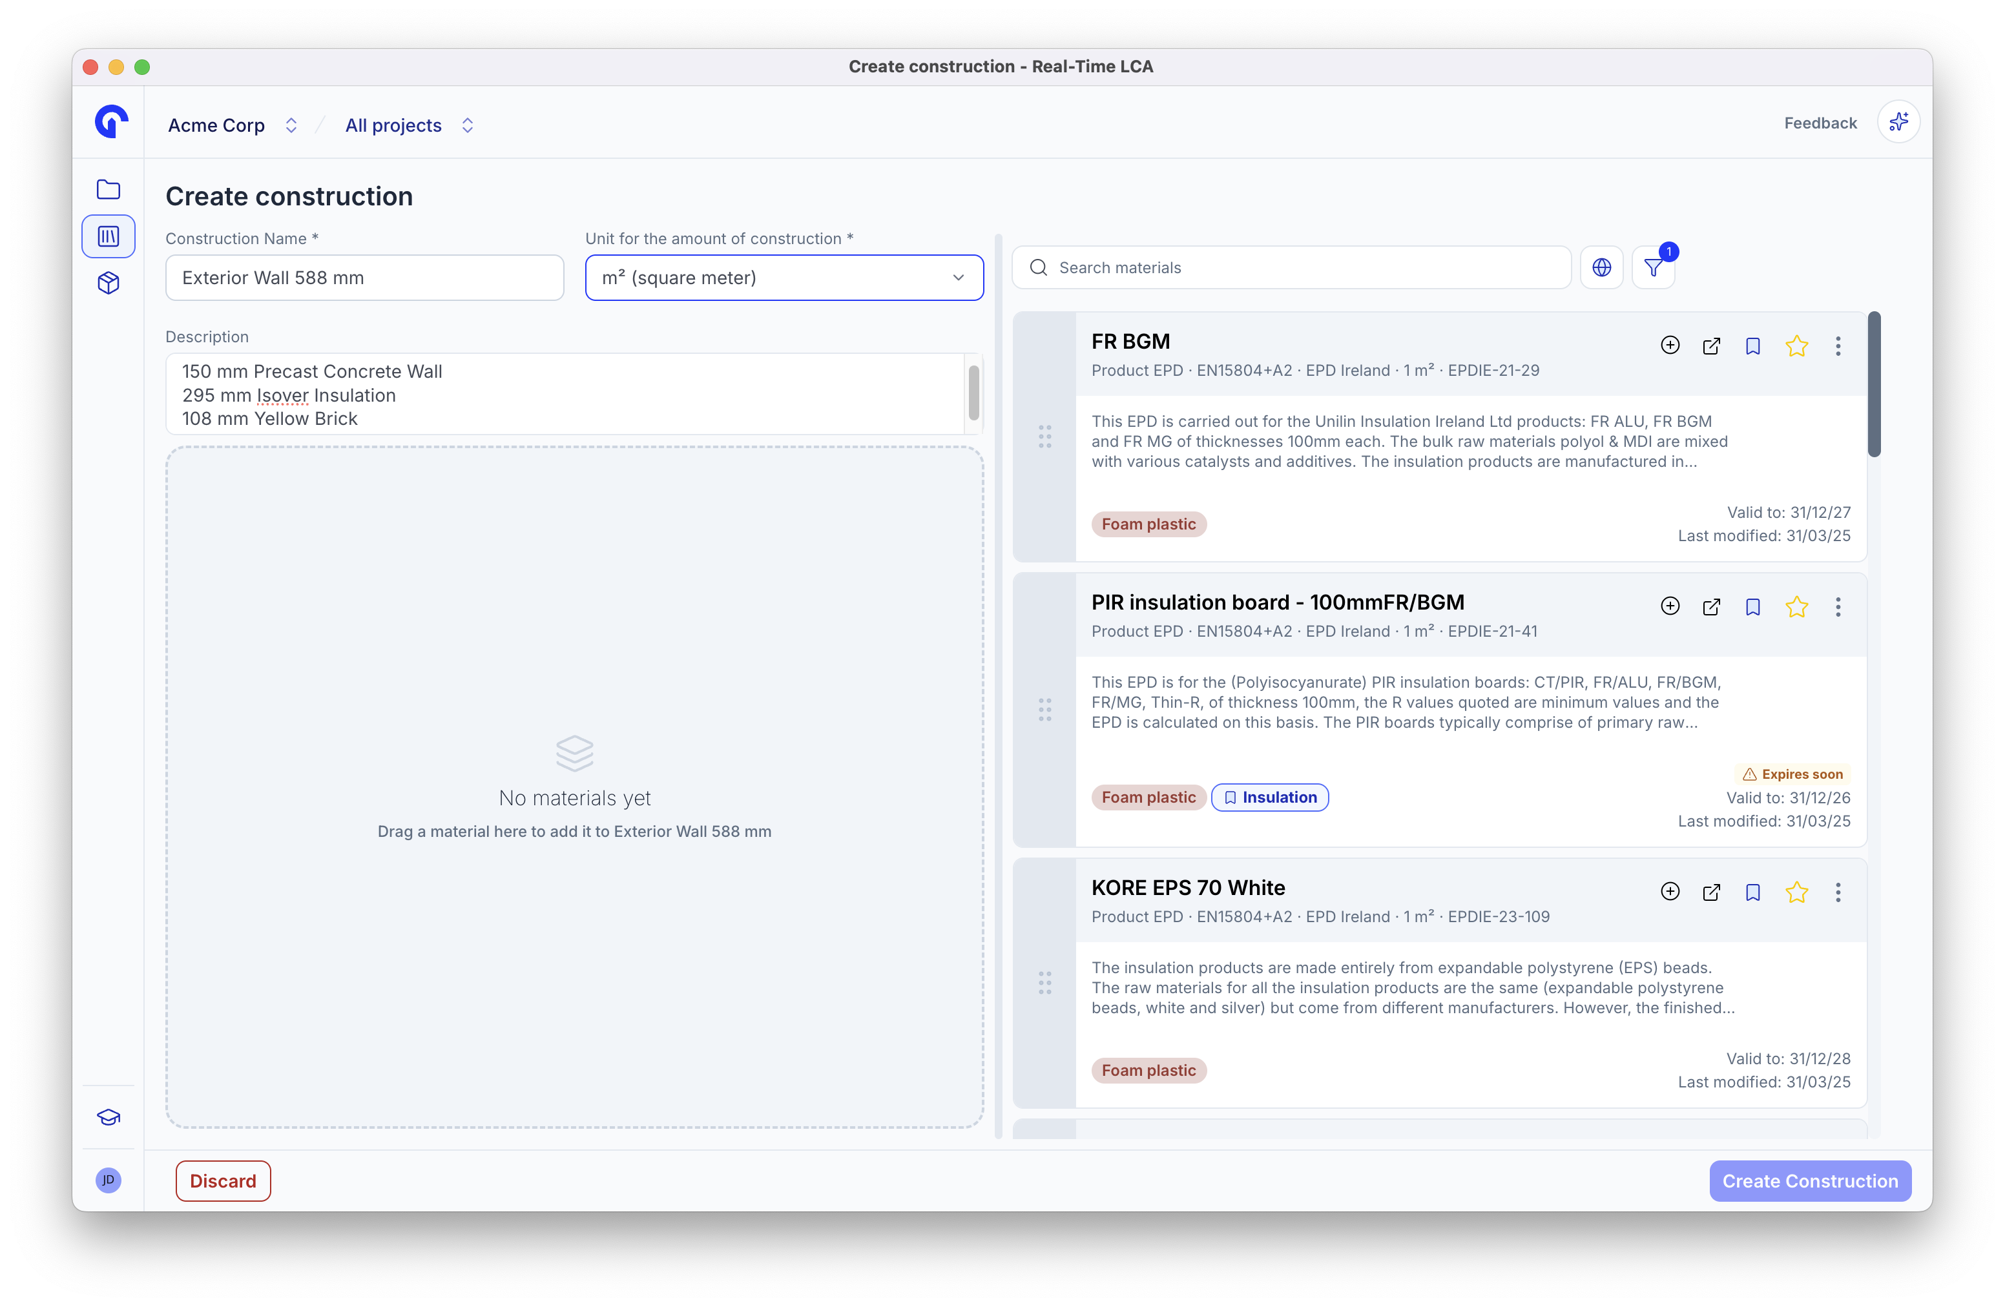Click the Construction Name input field

pyautogui.click(x=365, y=277)
